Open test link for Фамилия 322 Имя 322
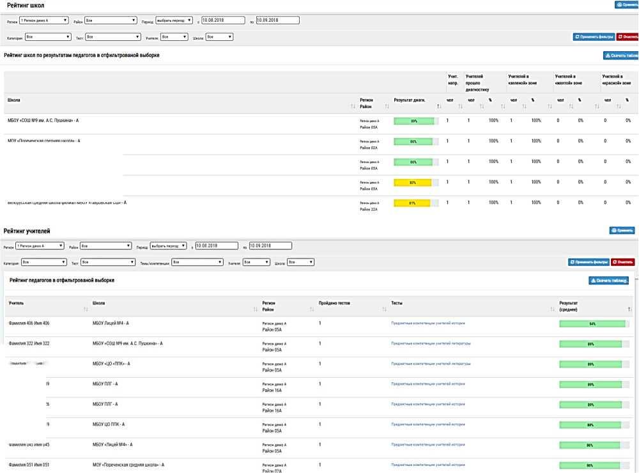The height and width of the screenshot is (473, 639). click(431, 343)
